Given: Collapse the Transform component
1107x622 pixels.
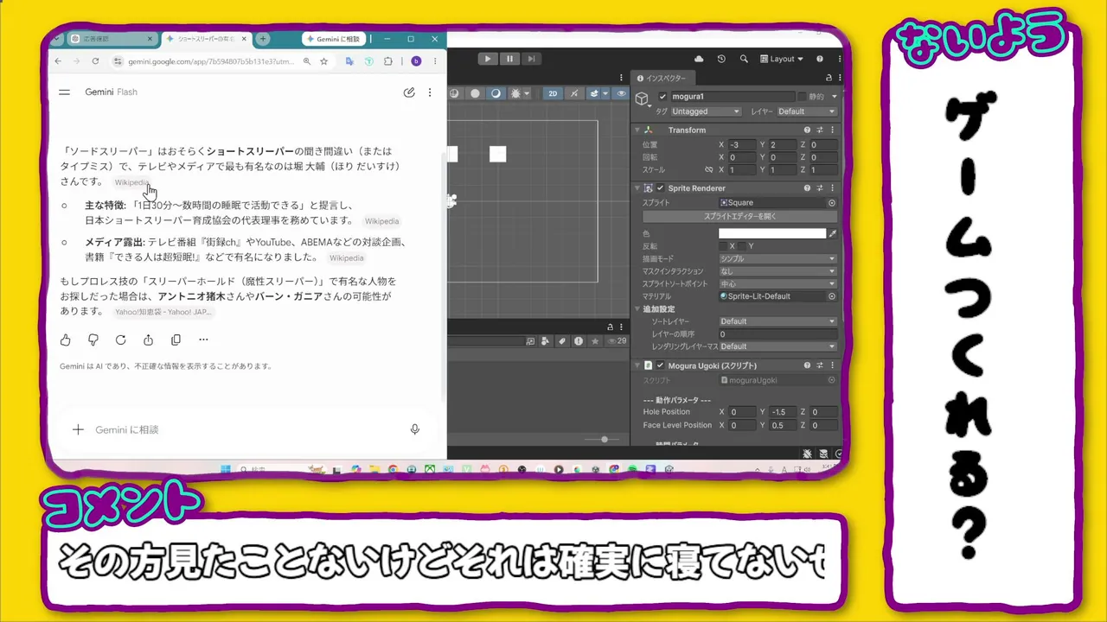Looking at the screenshot, I should click(638, 130).
